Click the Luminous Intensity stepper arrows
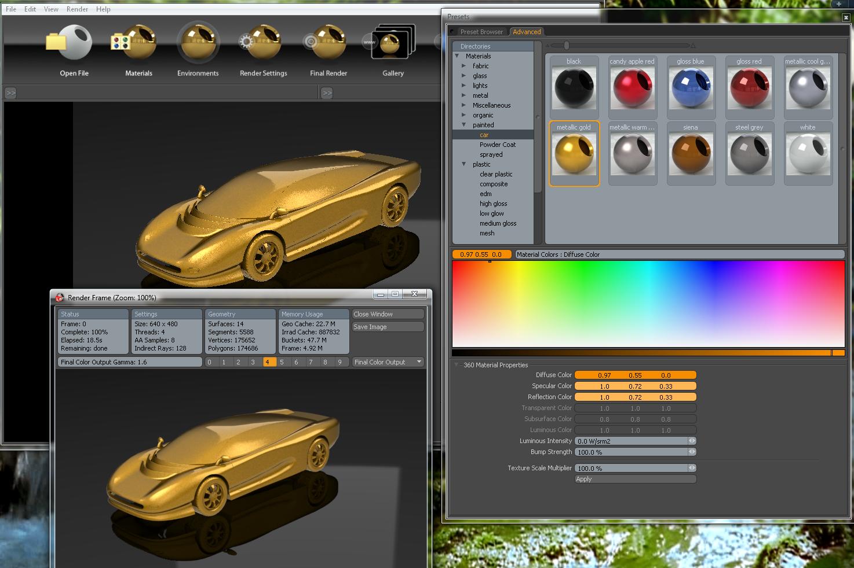 click(x=692, y=441)
